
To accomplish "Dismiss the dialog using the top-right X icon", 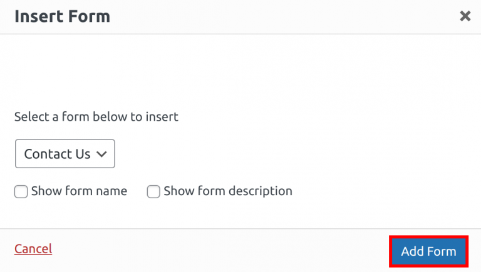I will click(465, 16).
